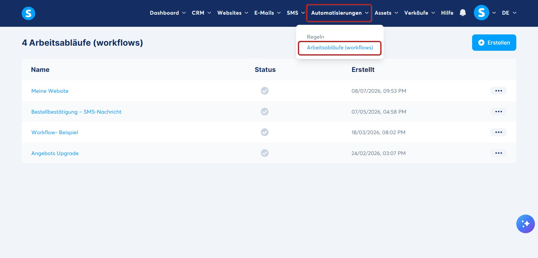Screen dimensions: 538x258
Task: Collapse the Automatisierungen menu
Action: (339, 13)
